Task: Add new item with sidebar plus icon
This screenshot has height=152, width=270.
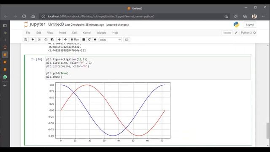Action: [5, 85]
